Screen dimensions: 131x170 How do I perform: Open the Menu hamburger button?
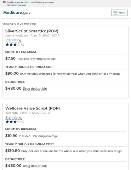pyautogui.click(x=119, y=13)
